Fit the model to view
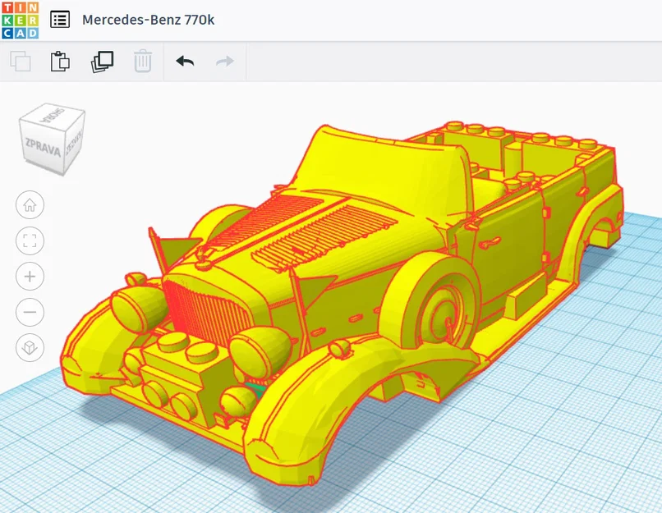The image size is (662, 513). pos(30,240)
